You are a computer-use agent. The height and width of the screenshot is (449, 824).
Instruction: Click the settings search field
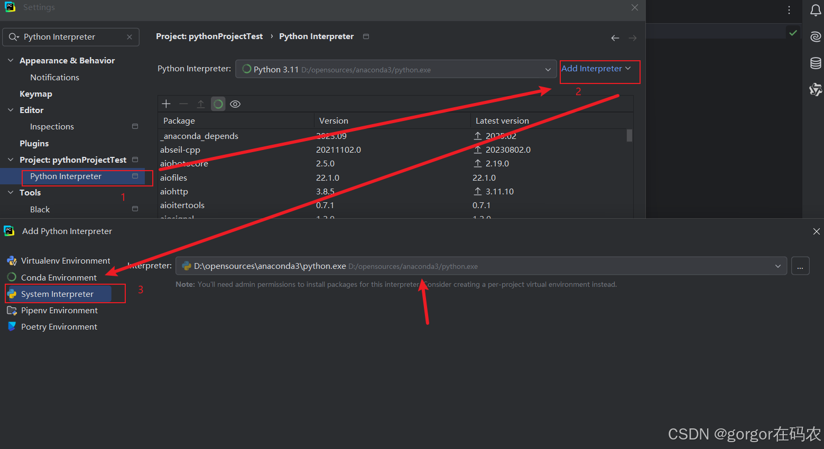click(x=71, y=37)
